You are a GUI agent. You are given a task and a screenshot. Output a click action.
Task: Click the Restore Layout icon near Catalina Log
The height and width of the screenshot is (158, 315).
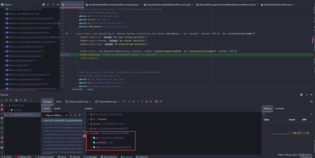pyautogui.click(x=124, y=101)
